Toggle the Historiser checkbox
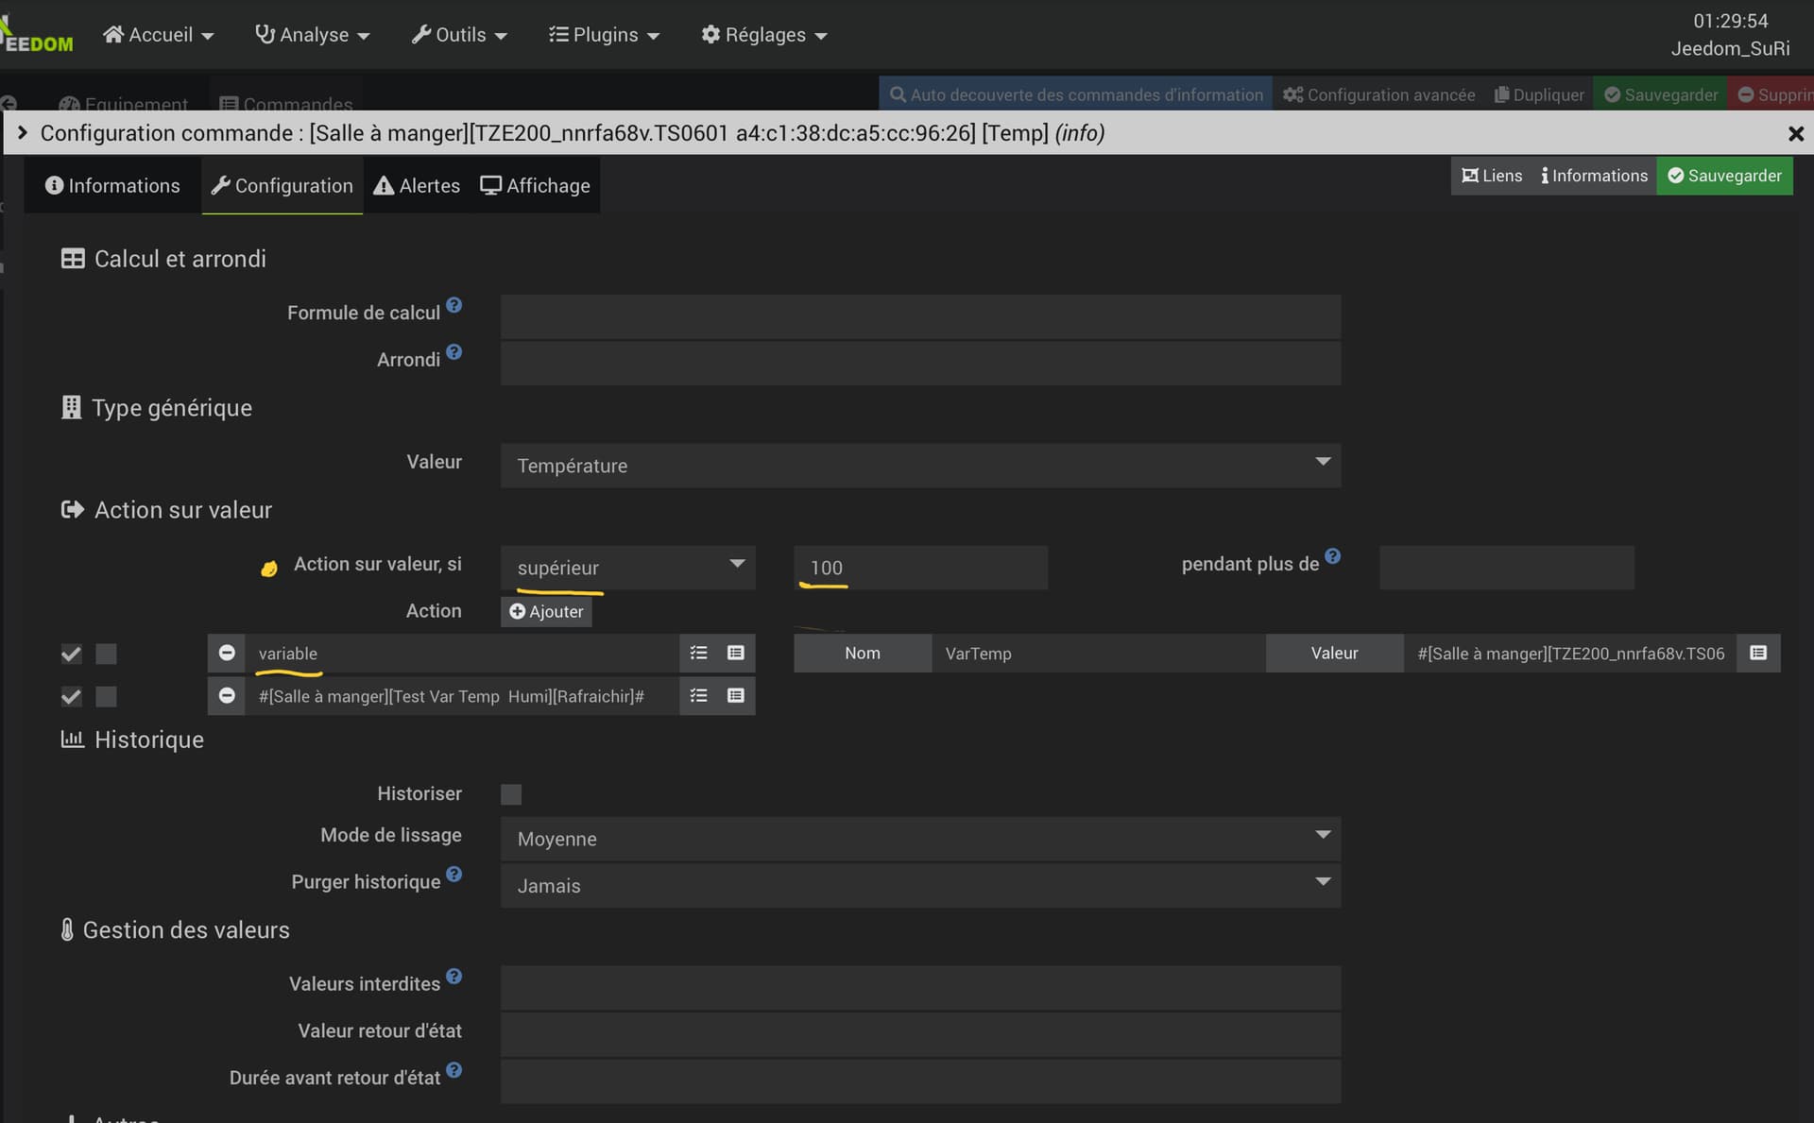Image resolution: width=1814 pixels, height=1123 pixels. (x=511, y=794)
